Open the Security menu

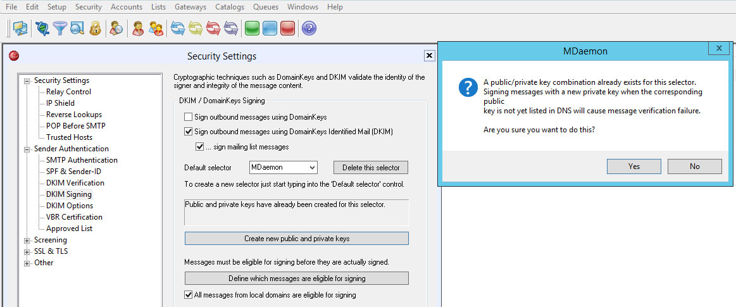pos(88,7)
